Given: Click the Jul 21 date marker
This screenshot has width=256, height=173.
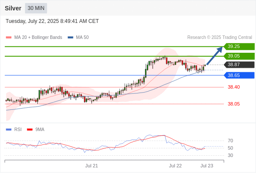Looking at the screenshot, I should 92,166.
